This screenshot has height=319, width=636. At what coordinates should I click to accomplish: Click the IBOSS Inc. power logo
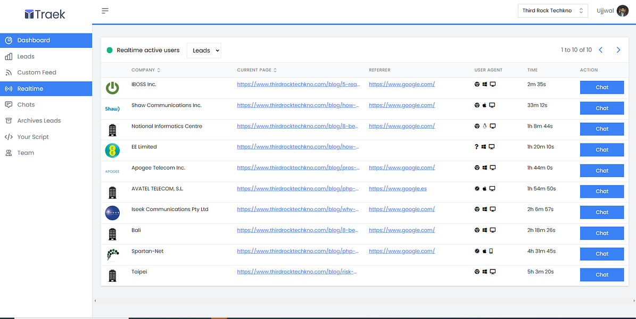click(x=112, y=88)
